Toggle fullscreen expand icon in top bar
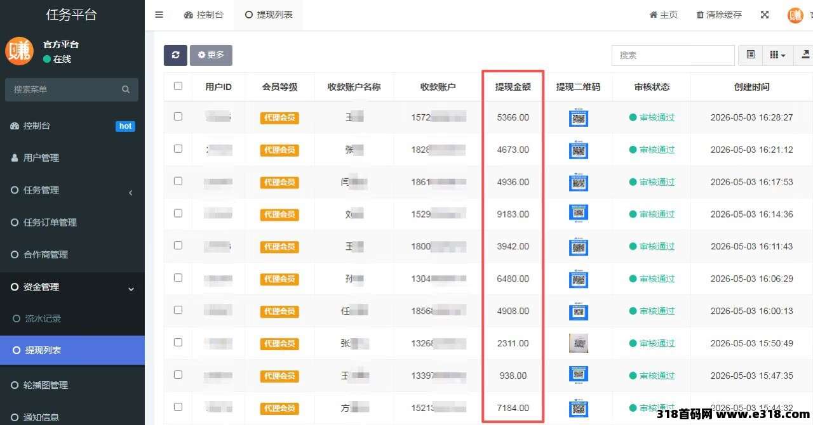 765,15
